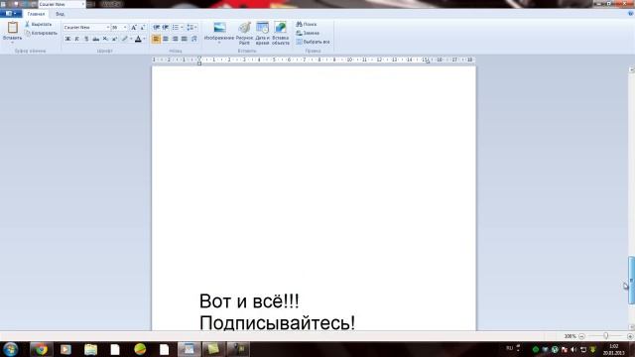Open Find with Поиск binoculars
Screen dimensions: 635x357
click(307, 24)
